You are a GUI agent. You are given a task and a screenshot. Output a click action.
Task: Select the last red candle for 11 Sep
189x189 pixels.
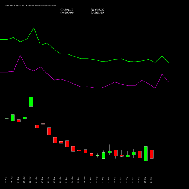pos(152,154)
